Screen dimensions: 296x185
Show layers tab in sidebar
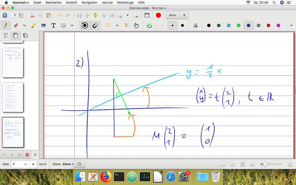tap(25, 36)
